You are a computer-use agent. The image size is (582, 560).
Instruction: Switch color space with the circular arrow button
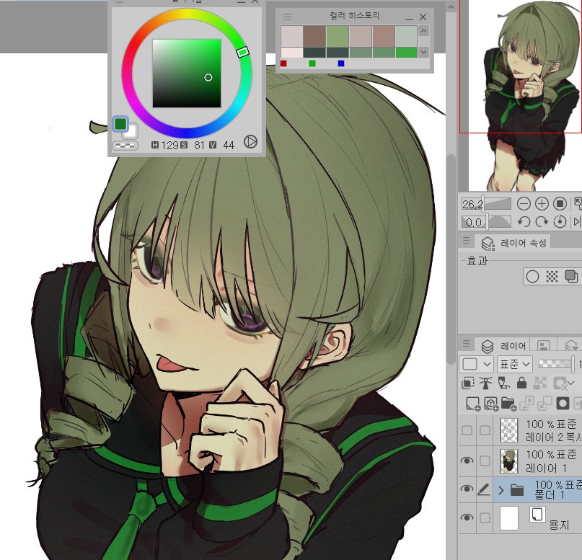pos(250,142)
